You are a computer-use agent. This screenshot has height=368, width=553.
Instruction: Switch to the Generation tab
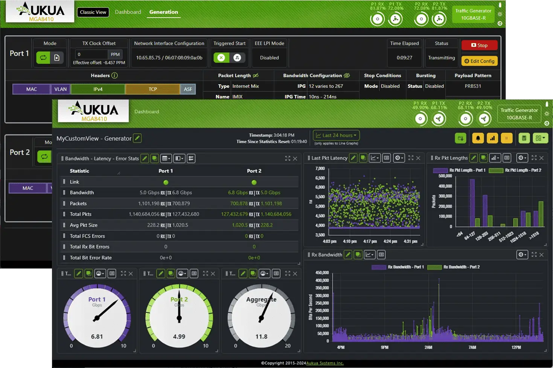(163, 12)
